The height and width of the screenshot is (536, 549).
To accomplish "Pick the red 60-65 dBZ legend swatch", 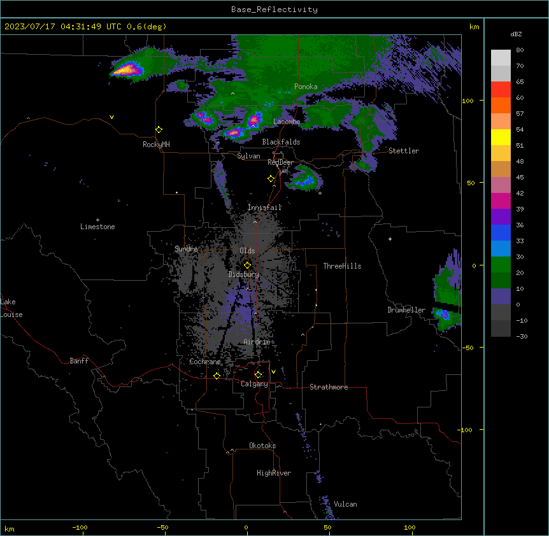I will 501,90.
